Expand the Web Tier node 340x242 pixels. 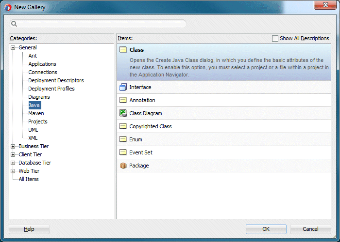click(x=13, y=171)
